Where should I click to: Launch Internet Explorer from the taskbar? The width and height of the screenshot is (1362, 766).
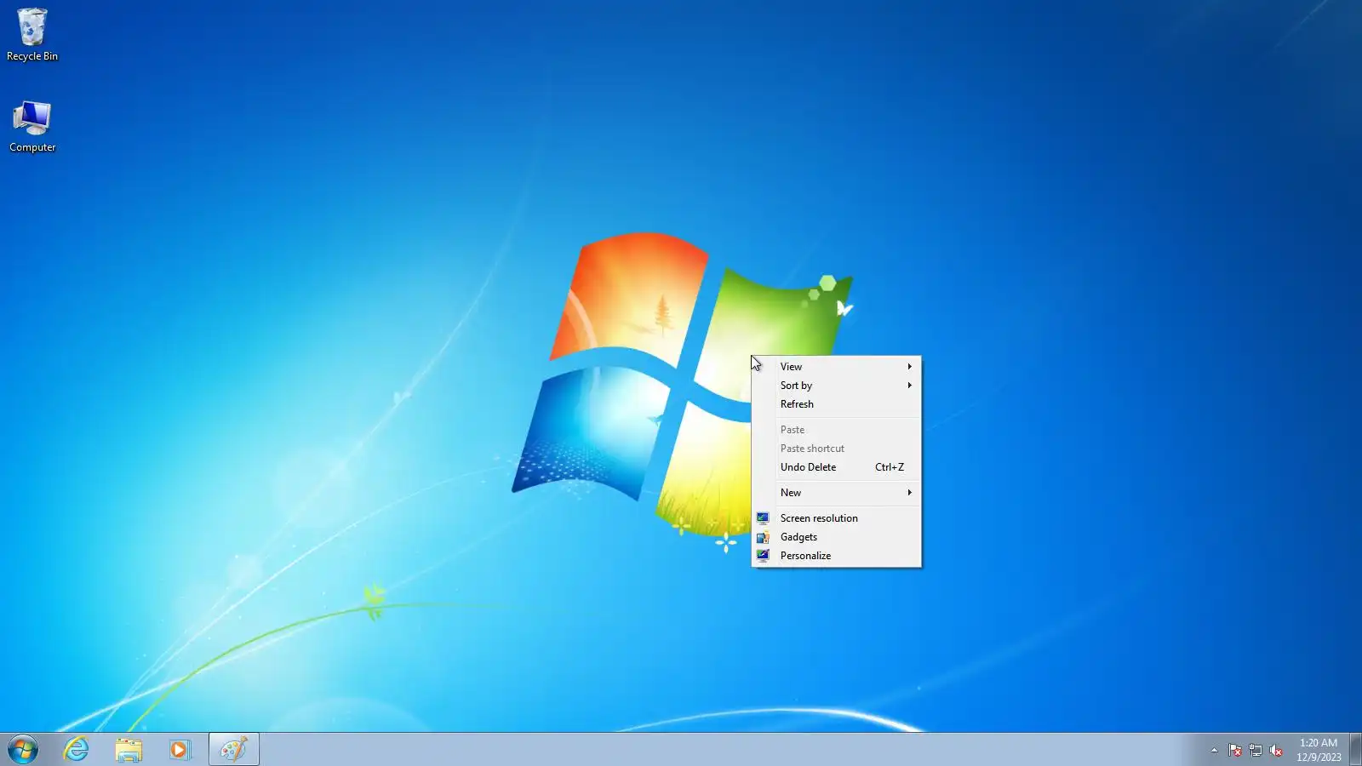point(76,750)
